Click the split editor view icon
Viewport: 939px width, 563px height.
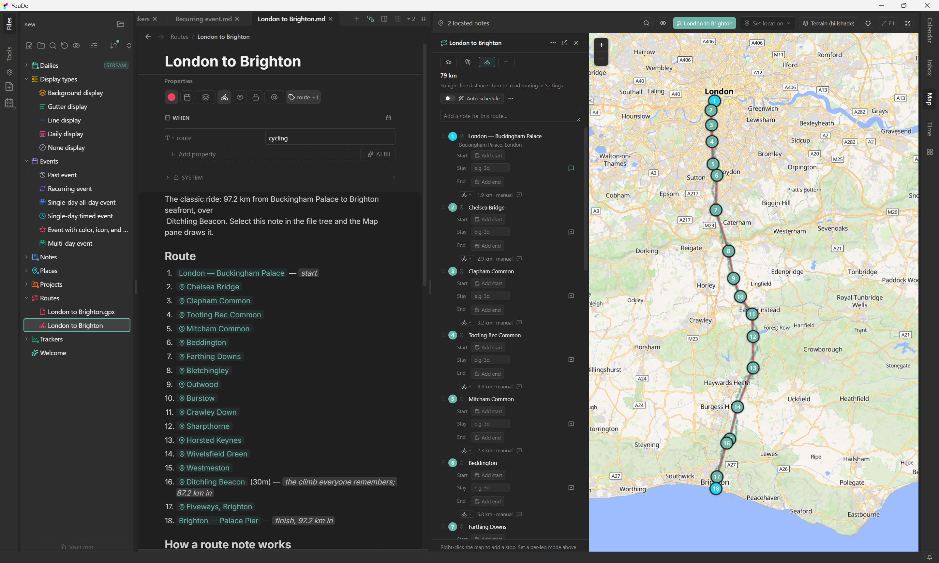tap(384, 19)
